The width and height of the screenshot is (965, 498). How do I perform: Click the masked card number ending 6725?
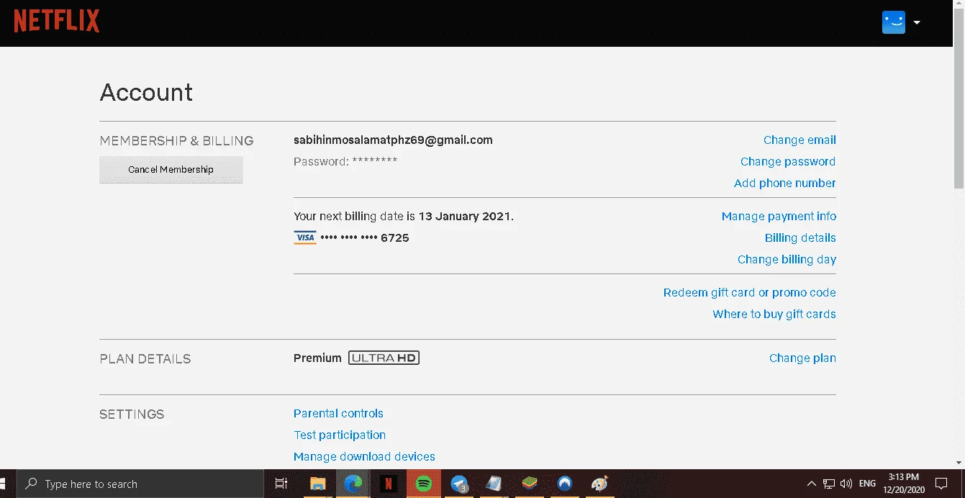[x=365, y=238]
